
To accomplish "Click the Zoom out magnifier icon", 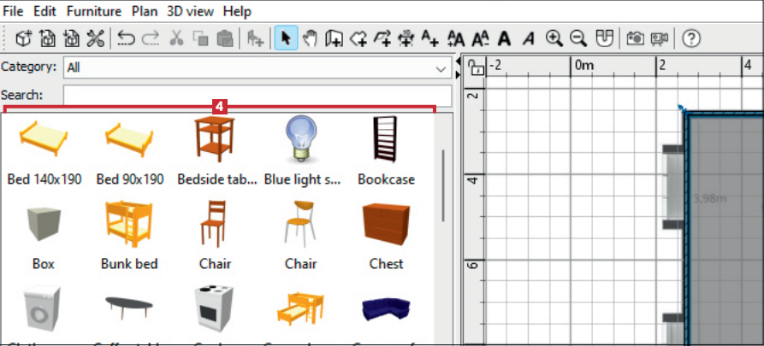I will [578, 38].
